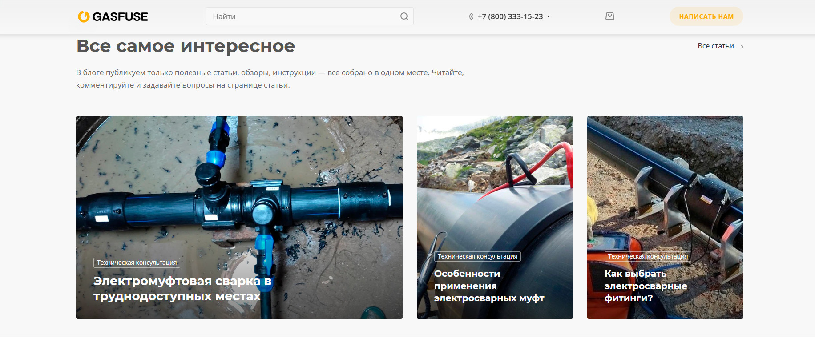Focus the Найти search field
Viewport: 815px width, 354px height.
coord(310,16)
